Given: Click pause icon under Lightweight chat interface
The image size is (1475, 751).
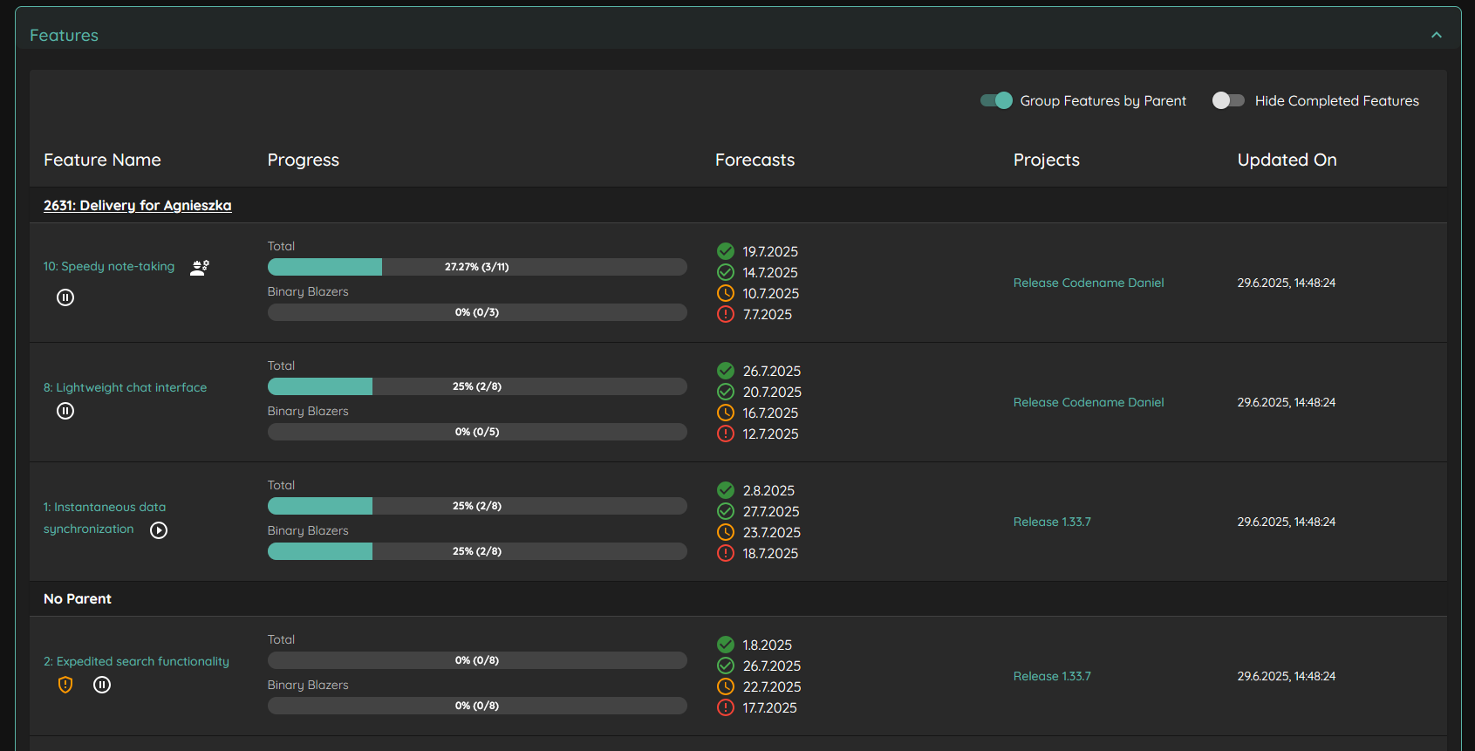Looking at the screenshot, I should 65,411.
